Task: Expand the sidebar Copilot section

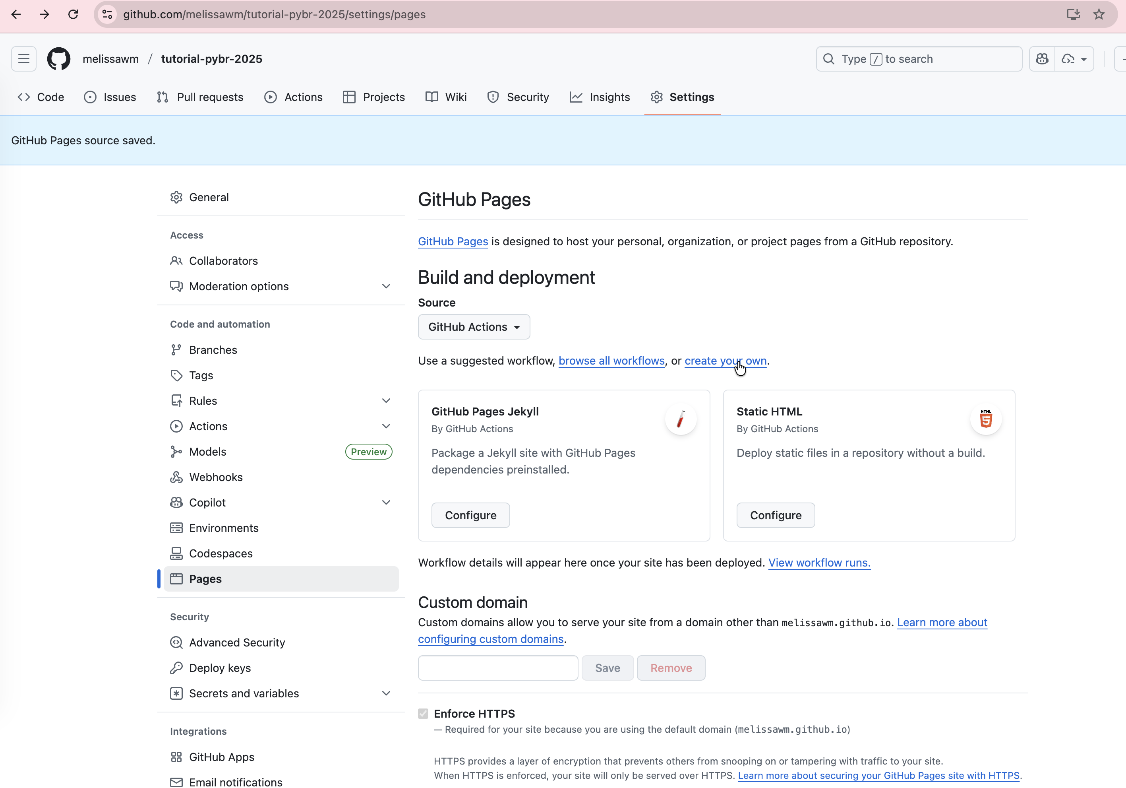Action: [386, 503]
